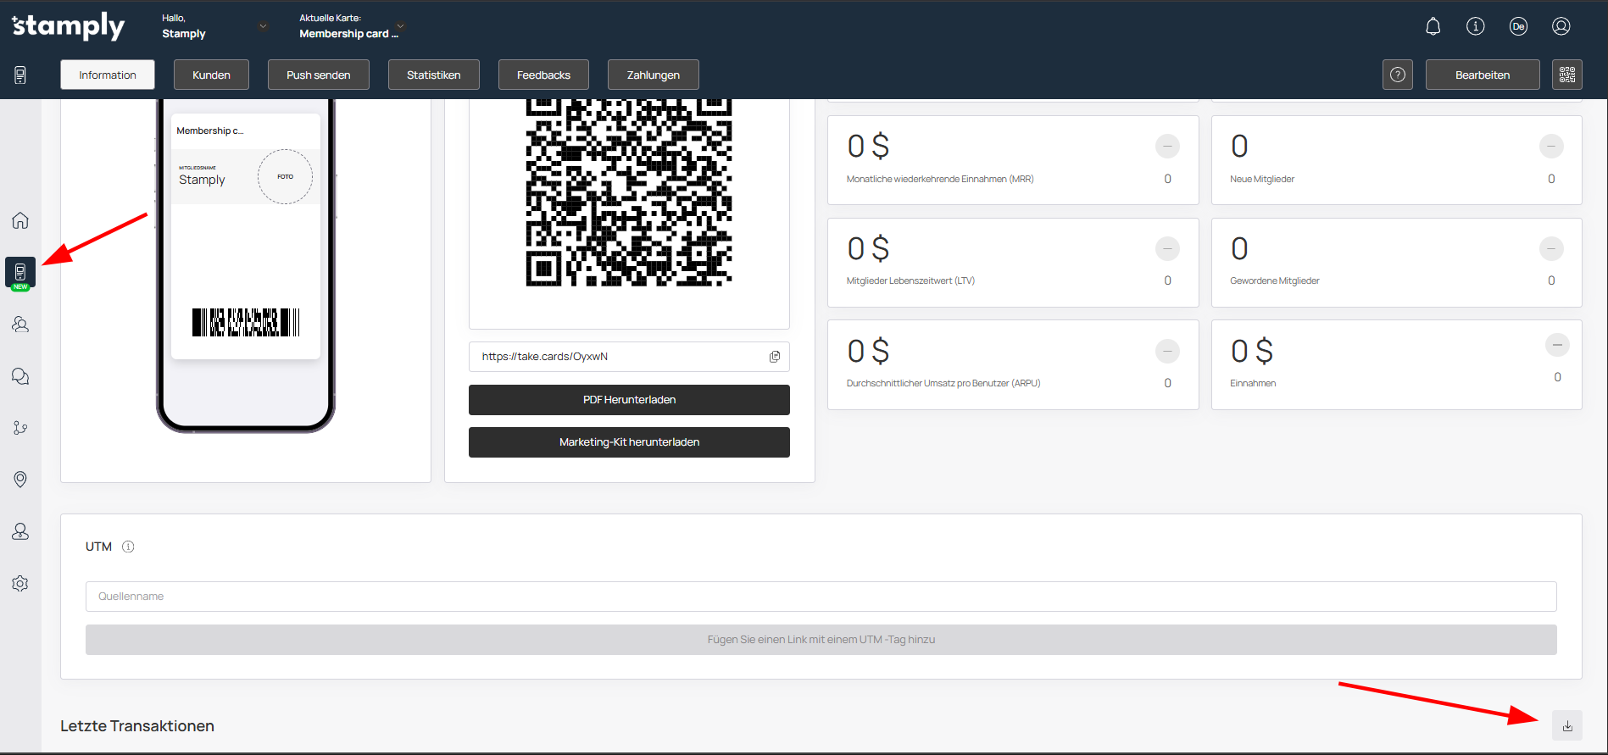Image resolution: width=1608 pixels, height=755 pixels.
Task: Switch to the Kunden tab
Action: click(x=211, y=75)
